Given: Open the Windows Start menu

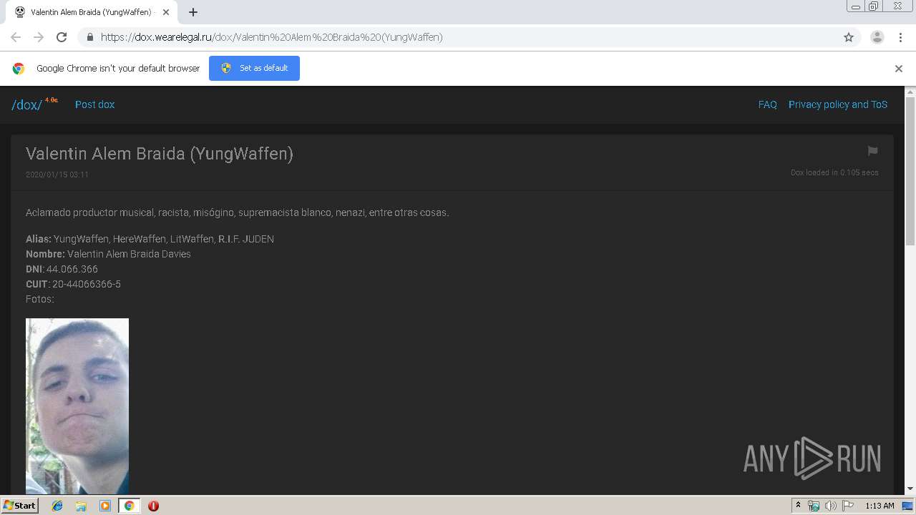Looking at the screenshot, I should click(19, 505).
